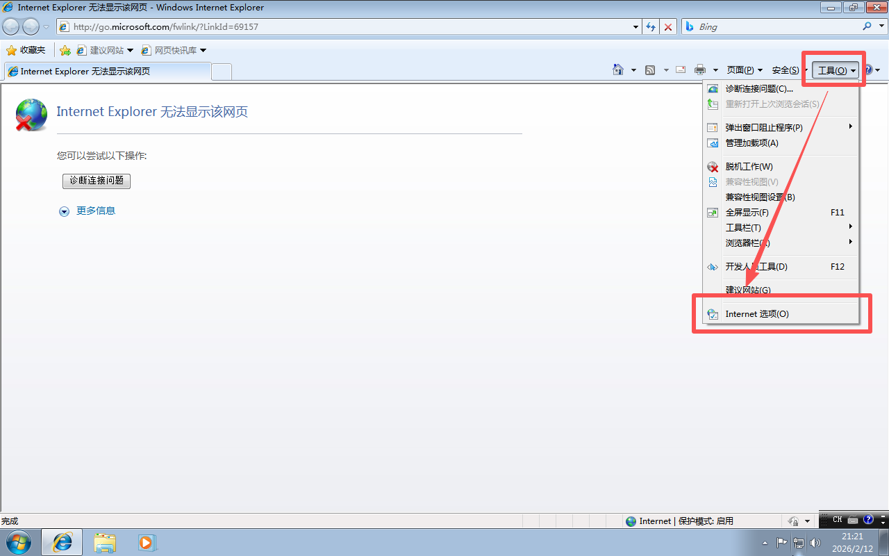Expand the Home button dropdown arrow
Image resolution: width=889 pixels, height=556 pixels.
pos(633,70)
